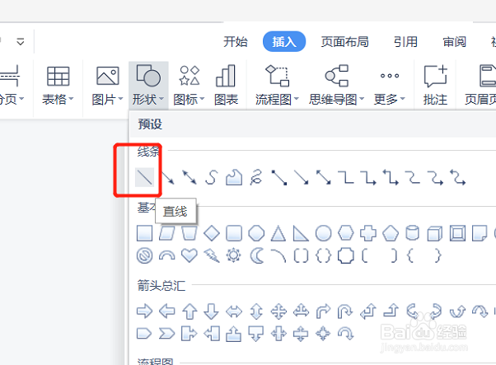Expand the 图片 picture dropdown
Screen dimensions: 496x365
(108, 86)
